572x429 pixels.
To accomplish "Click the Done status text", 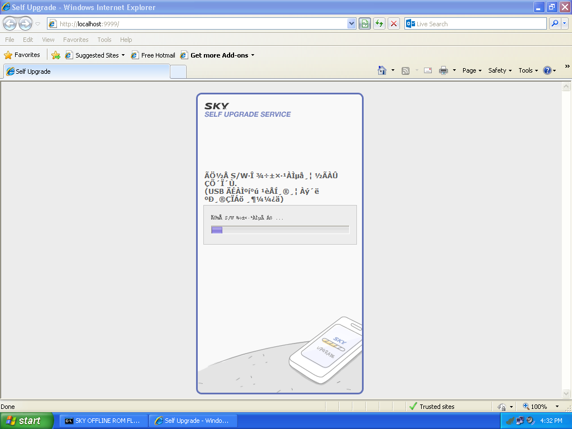I will click(8, 407).
